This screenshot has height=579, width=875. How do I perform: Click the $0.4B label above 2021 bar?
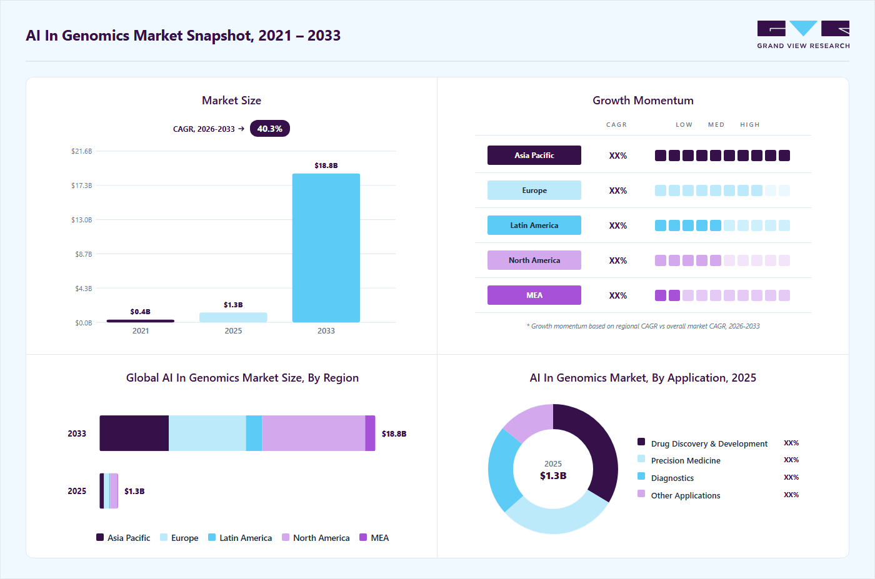141,312
